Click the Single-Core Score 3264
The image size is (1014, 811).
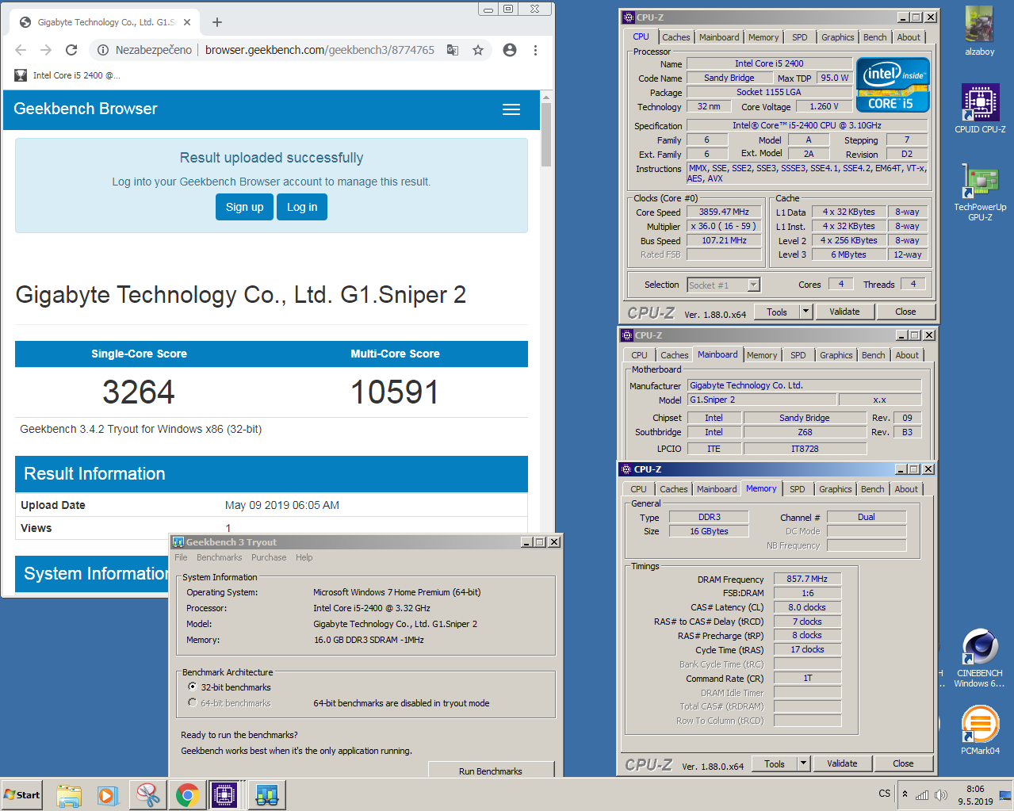click(x=139, y=392)
